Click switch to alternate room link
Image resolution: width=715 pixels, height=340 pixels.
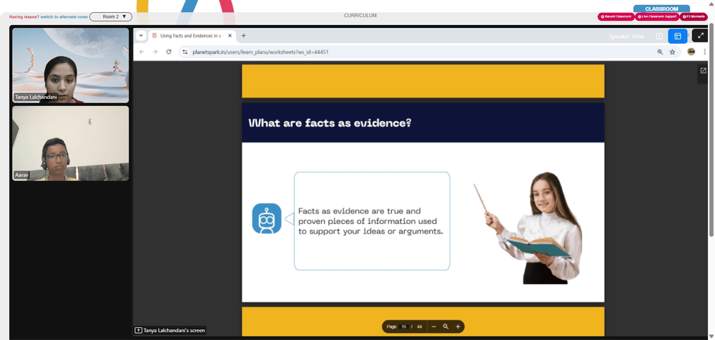(x=64, y=17)
